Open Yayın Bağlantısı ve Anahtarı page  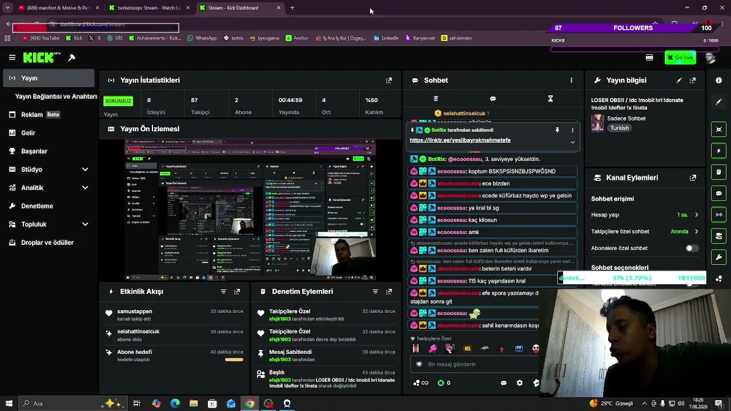(56, 96)
